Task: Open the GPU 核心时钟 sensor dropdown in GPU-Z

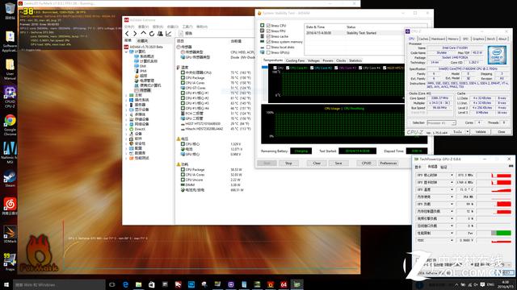Action: (452, 176)
